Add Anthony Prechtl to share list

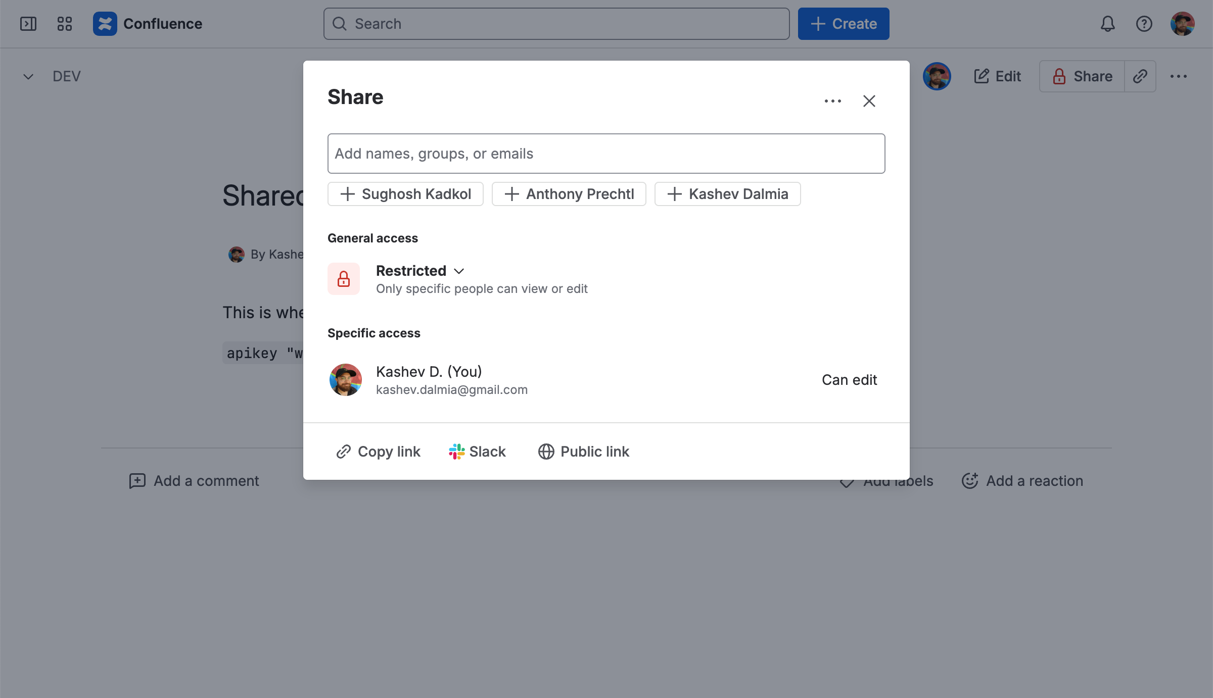pos(569,194)
